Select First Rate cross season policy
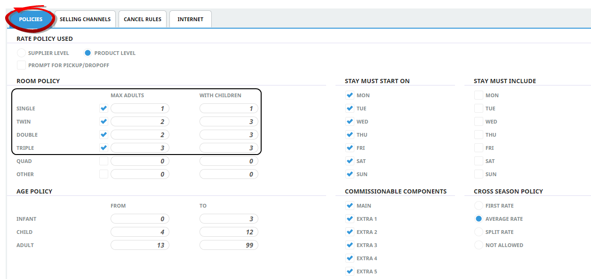Screen dimensions: 591x279 pos(479,206)
